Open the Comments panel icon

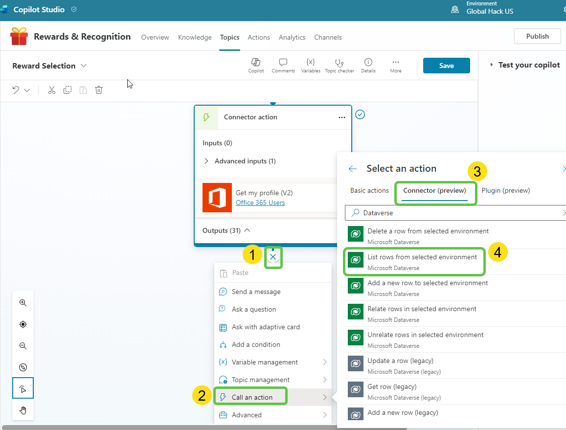[283, 62]
